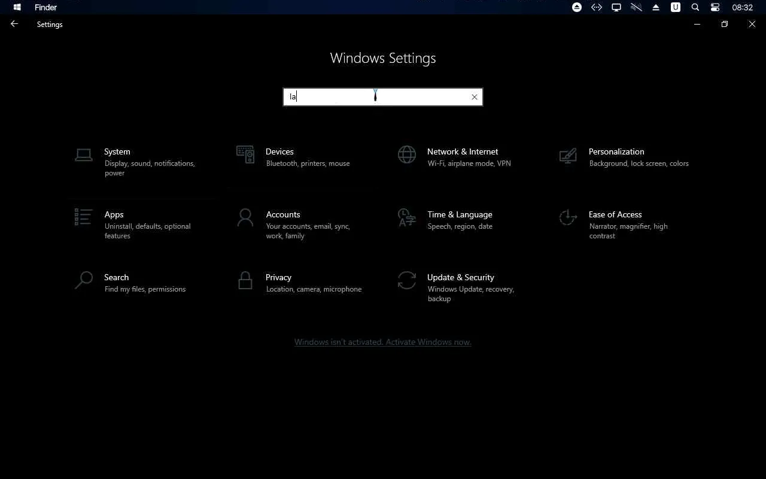Click the white U icon in the top bar

coord(676,7)
